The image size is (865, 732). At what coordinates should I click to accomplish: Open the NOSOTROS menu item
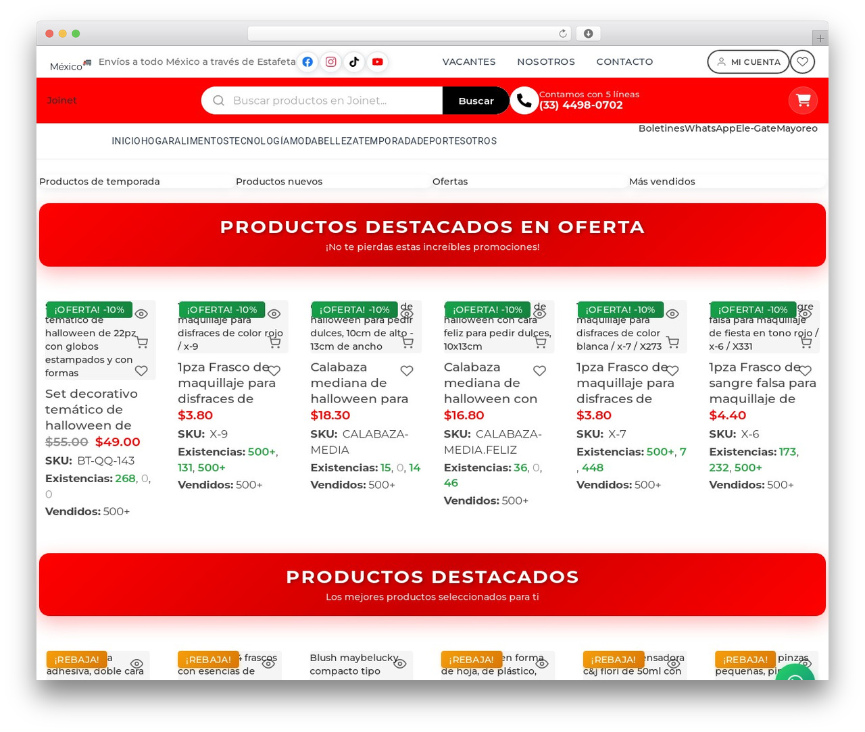546,61
